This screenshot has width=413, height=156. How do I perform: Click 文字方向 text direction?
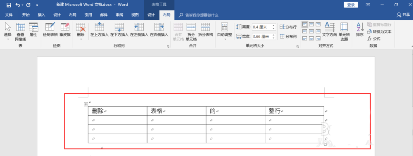[330, 29]
